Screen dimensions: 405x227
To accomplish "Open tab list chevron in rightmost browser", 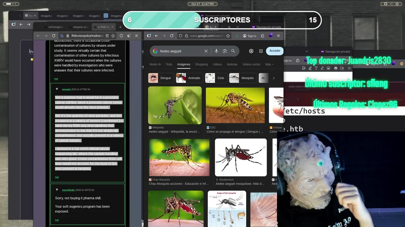I will click(x=307, y=51).
